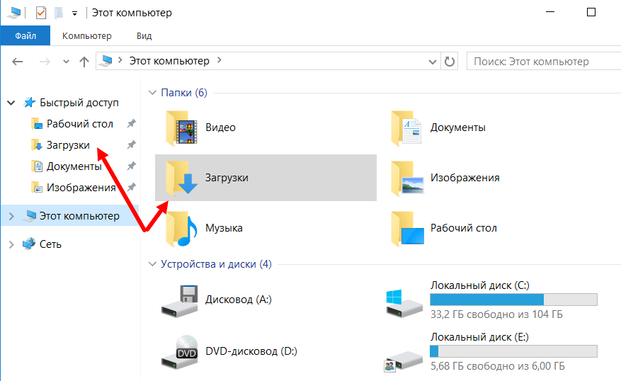Screen dimensions: 621x381
Task: Switch to the Вид ribbon tab
Action: (144, 35)
